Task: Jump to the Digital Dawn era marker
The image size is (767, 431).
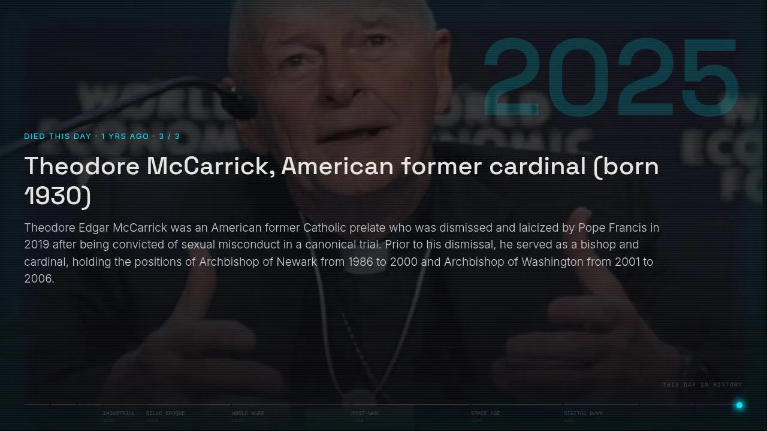Action: pos(583,413)
